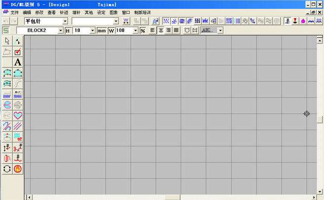Select the arrow pointer tool
Image resolution: width=324 pixels, height=200 pixels.
[x=7, y=41]
